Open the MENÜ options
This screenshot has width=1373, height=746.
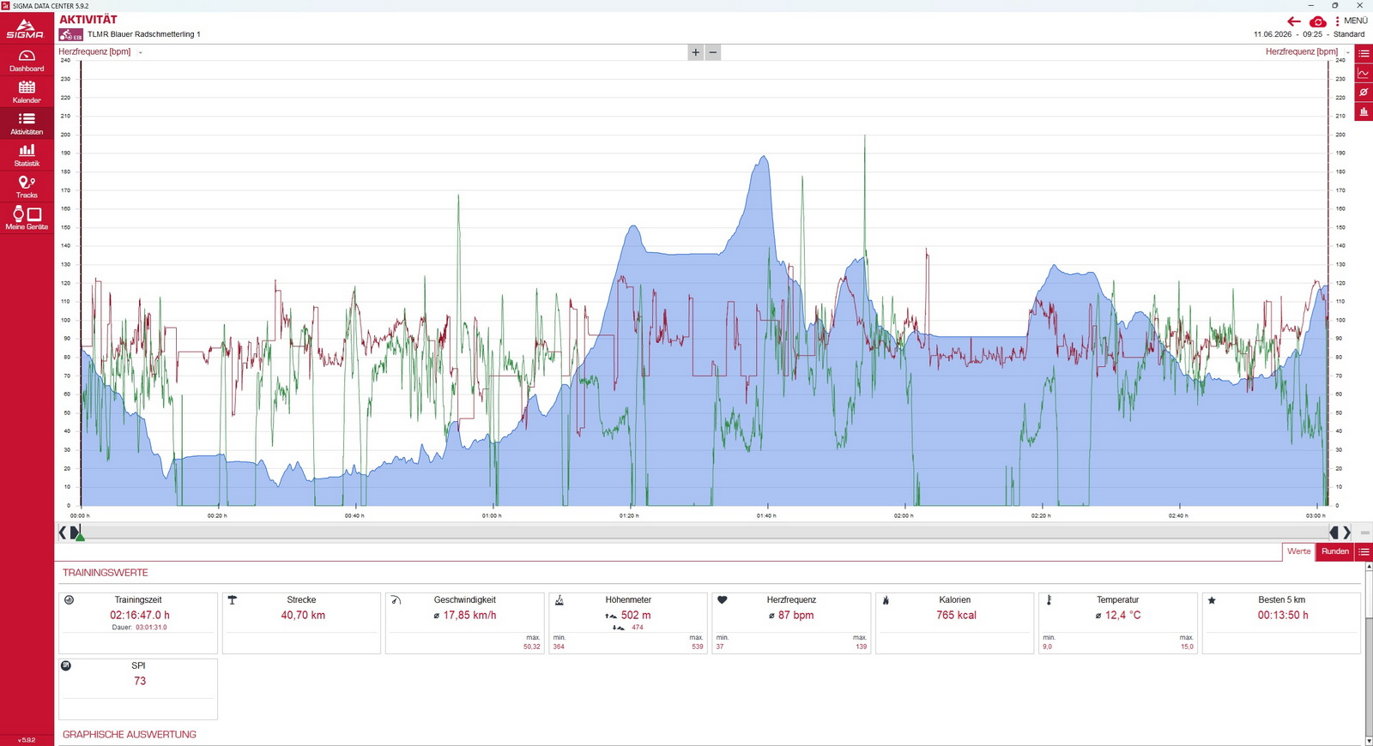click(1351, 21)
